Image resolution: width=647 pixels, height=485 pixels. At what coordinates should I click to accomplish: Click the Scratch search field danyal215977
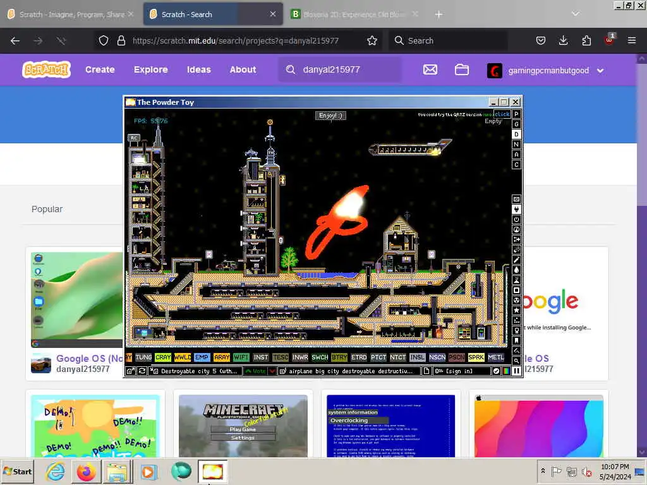pyautogui.click(x=339, y=69)
